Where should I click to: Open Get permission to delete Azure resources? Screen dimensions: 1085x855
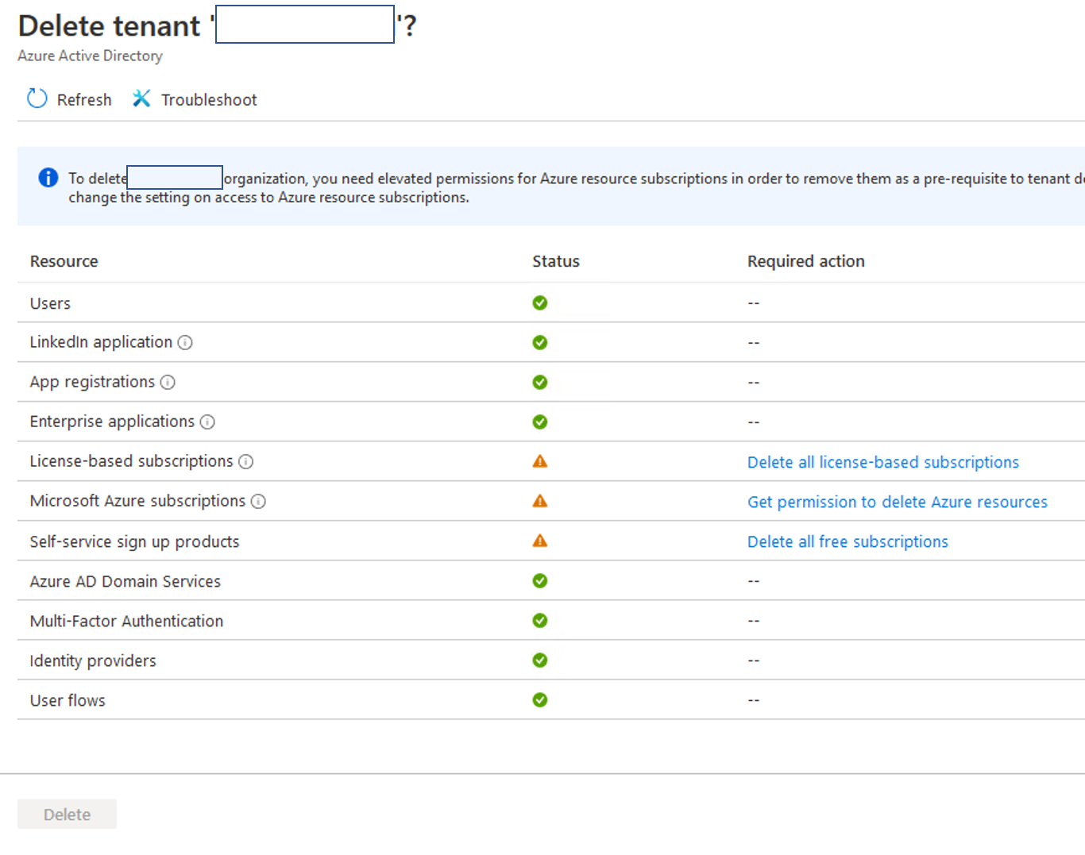[897, 502]
